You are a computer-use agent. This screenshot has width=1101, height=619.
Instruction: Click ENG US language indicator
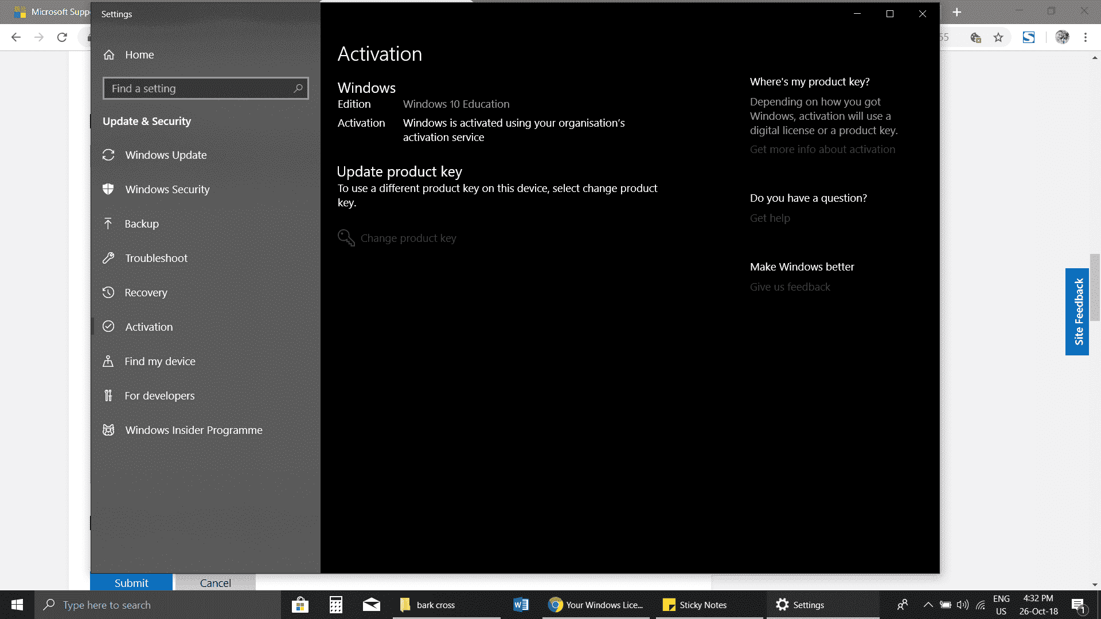(x=1001, y=605)
